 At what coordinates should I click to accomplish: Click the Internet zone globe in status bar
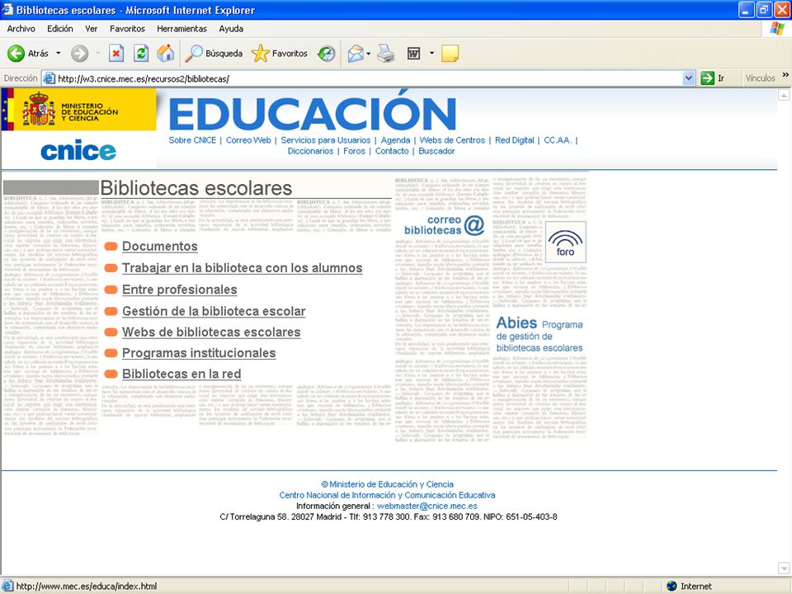[672, 586]
